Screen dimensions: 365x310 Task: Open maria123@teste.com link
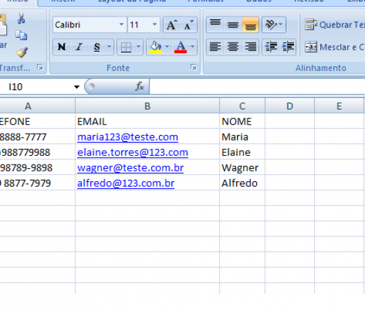tap(127, 137)
